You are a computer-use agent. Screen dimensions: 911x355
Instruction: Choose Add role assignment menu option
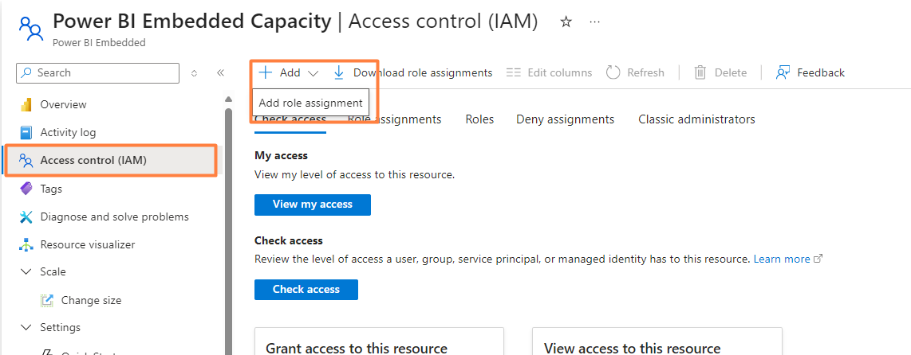coord(310,103)
